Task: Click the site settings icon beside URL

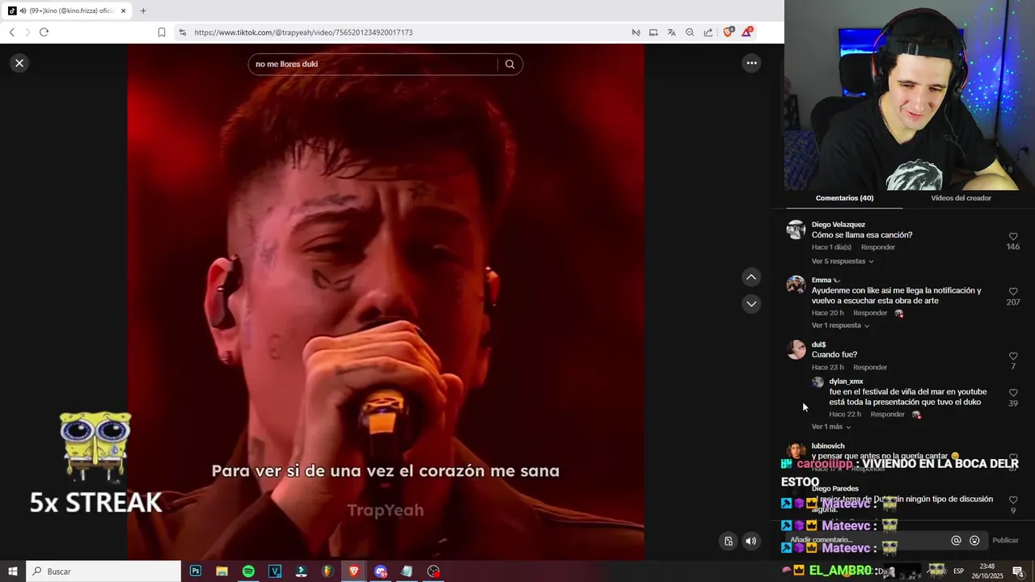Action: click(183, 32)
